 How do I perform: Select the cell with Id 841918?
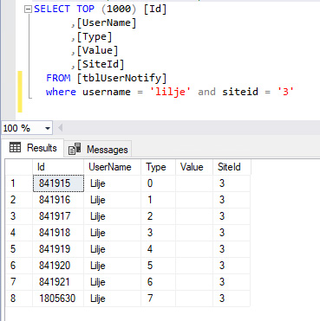58,233
